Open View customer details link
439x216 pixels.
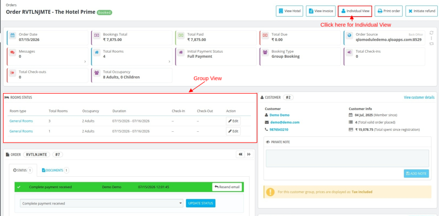click(x=419, y=97)
